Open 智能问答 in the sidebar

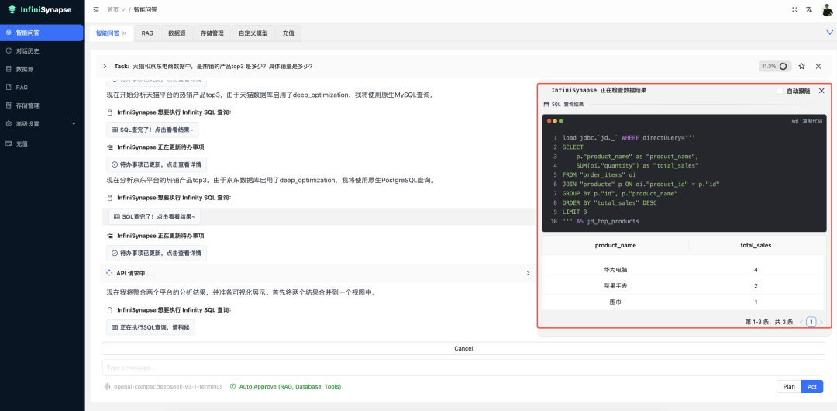(x=42, y=33)
